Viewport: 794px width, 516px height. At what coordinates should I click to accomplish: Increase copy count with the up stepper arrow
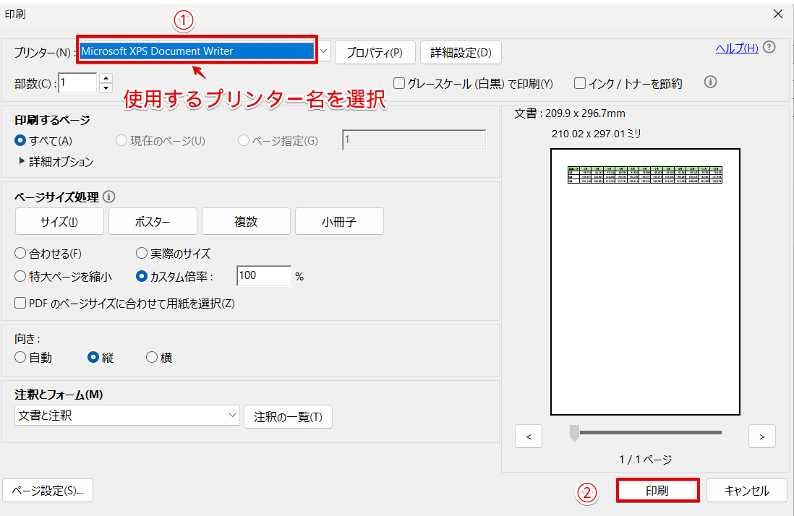click(106, 78)
